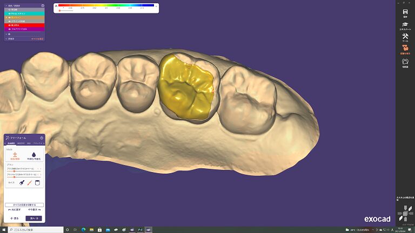Viewport: 415px width, 233px height.
Task: Open Freeform panel help question icon
Action: (x=42, y=138)
